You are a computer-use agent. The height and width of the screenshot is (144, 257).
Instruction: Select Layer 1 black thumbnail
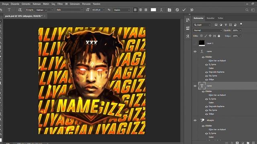202,43
